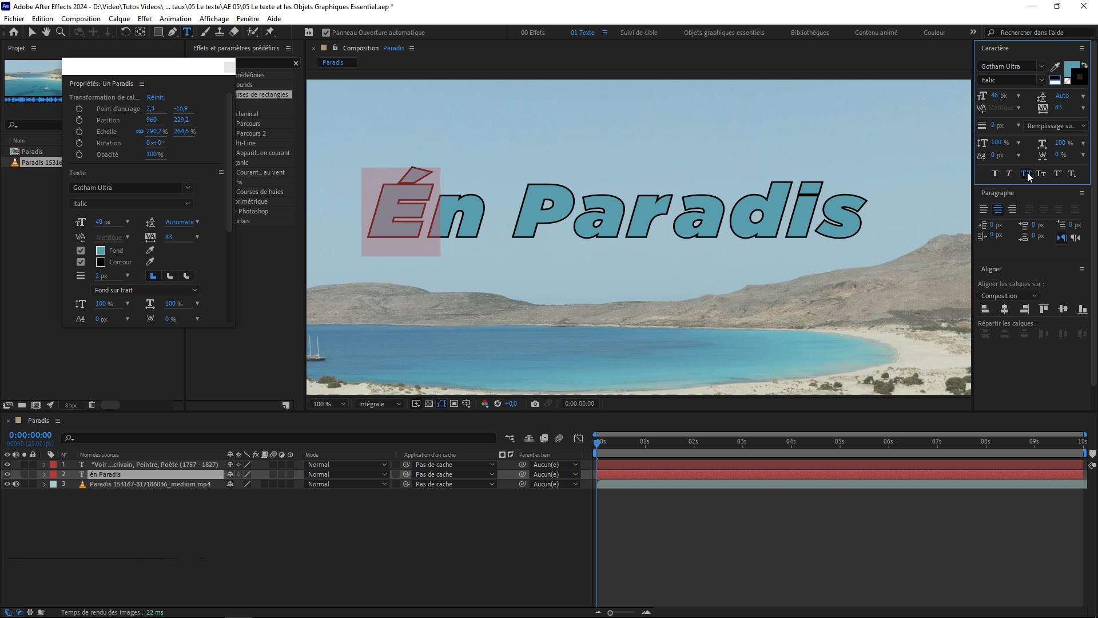Hide the Paradis mp4 video layer
The height and width of the screenshot is (618, 1098).
7,484
